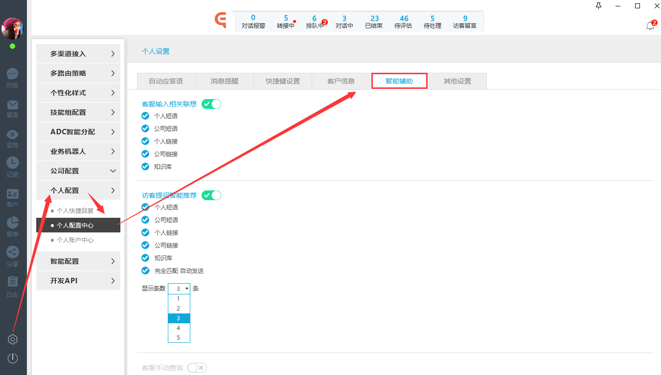Image resolution: width=661 pixels, height=375 pixels.
Task: Enable the 客服手动查询 switch
Action: [x=197, y=368]
